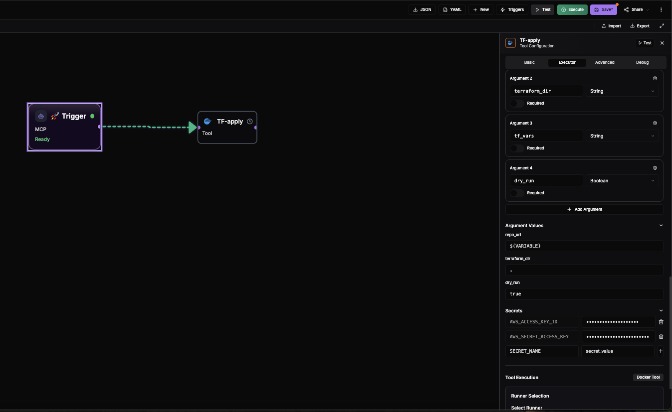Screen dimensions: 672x412
Task: Click the green status dot on Trigger
Action: pyautogui.click(x=92, y=116)
